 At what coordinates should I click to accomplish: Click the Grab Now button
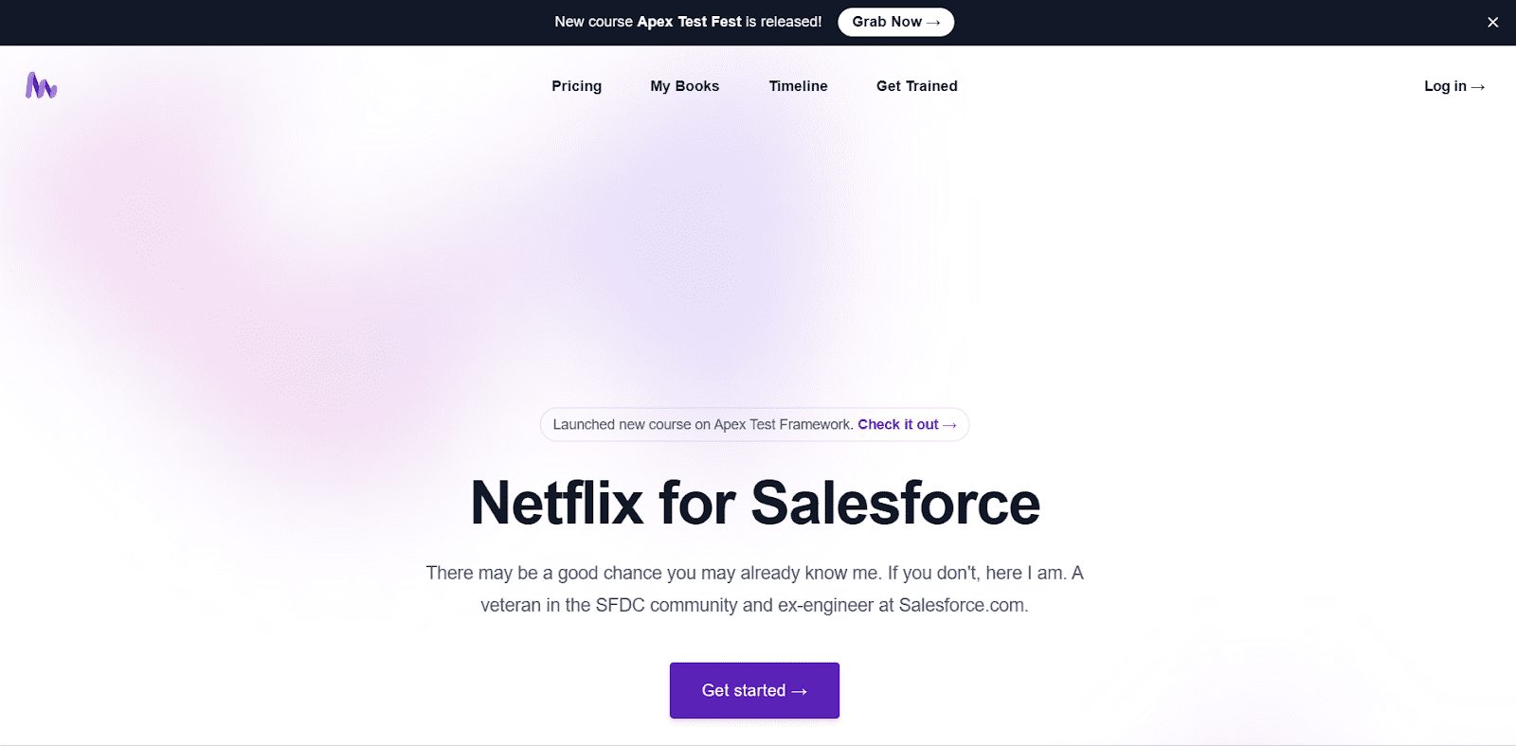click(895, 22)
